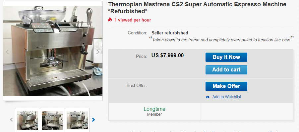Click the quoted overhaul description text
This screenshot has height=132, width=299.
coord(221,40)
